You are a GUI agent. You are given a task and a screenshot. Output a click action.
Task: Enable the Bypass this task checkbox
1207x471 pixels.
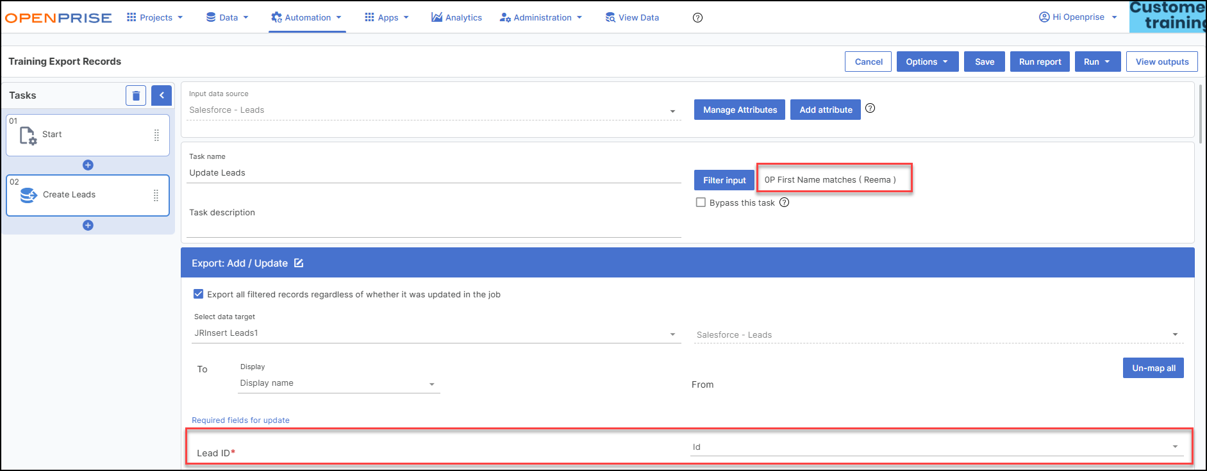tap(701, 202)
